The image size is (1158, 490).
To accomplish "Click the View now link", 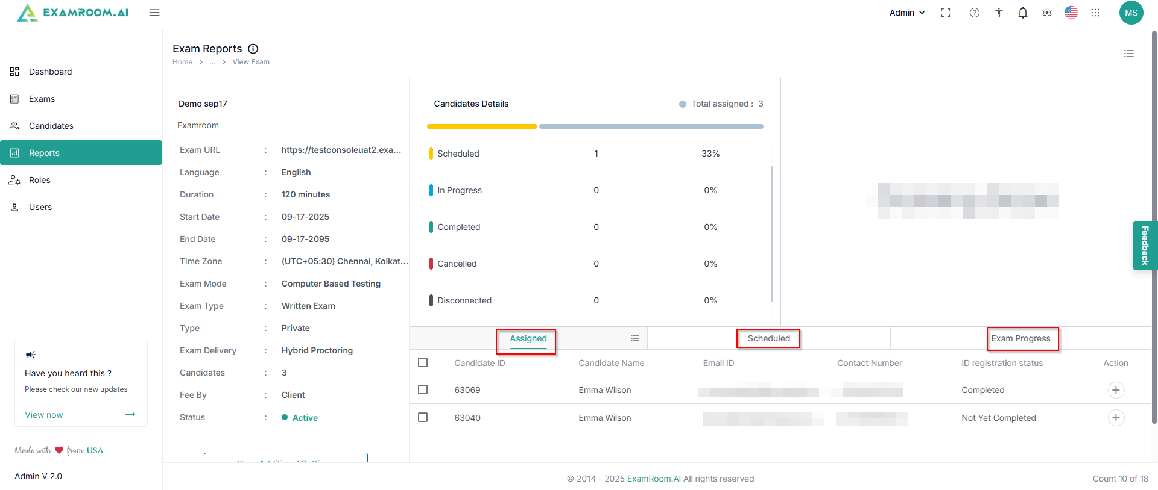I will pos(44,415).
